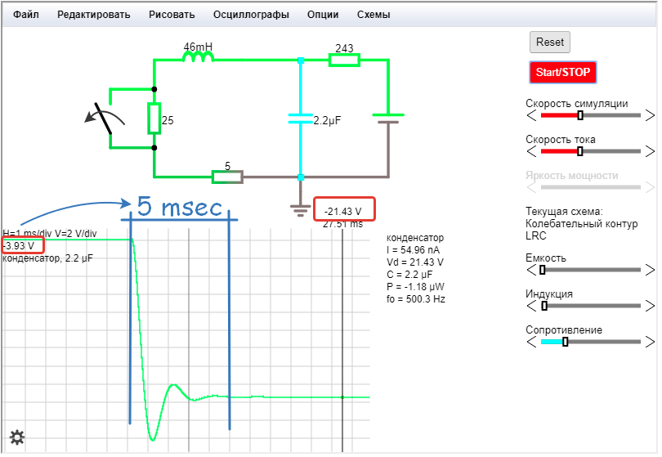The width and height of the screenshot is (662, 457).
Task: Open the Файл menu
Action: [x=26, y=15]
